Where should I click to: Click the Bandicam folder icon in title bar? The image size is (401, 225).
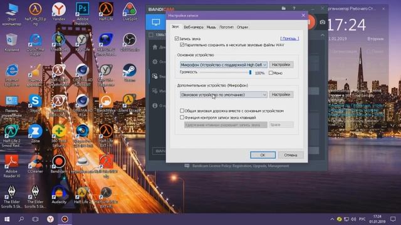[x=283, y=8]
